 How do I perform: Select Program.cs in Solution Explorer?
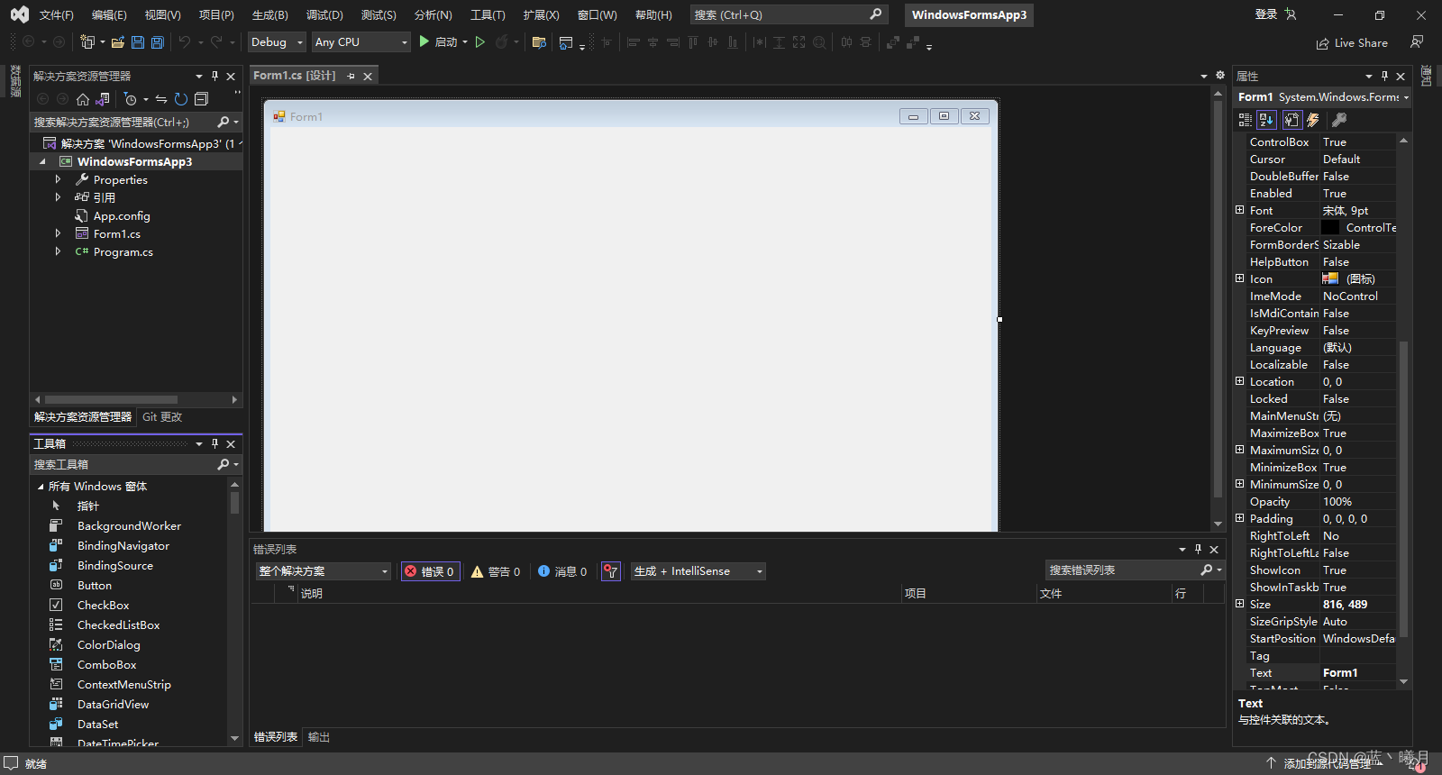click(123, 252)
